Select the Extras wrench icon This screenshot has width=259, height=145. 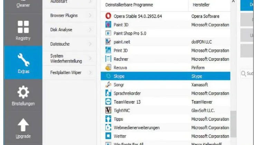(23, 60)
